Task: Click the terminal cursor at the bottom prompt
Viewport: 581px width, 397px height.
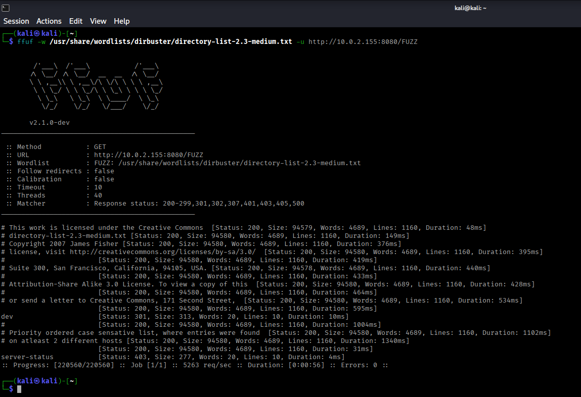Action: tap(19, 389)
